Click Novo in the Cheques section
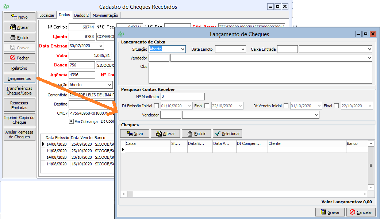 coord(135,134)
